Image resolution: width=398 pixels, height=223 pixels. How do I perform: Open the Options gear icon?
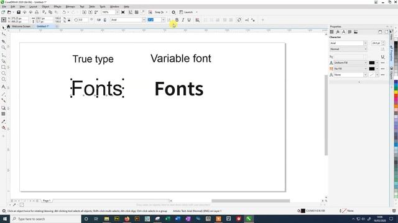[174, 12]
